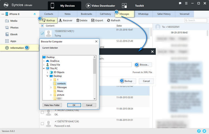Switch to the Messages tab
Image resolution: width=209 pixels, height=134 pixels.
click(124, 14)
